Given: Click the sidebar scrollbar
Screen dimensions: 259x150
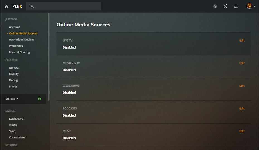Looking at the screenshot, I should coord(49,57).
